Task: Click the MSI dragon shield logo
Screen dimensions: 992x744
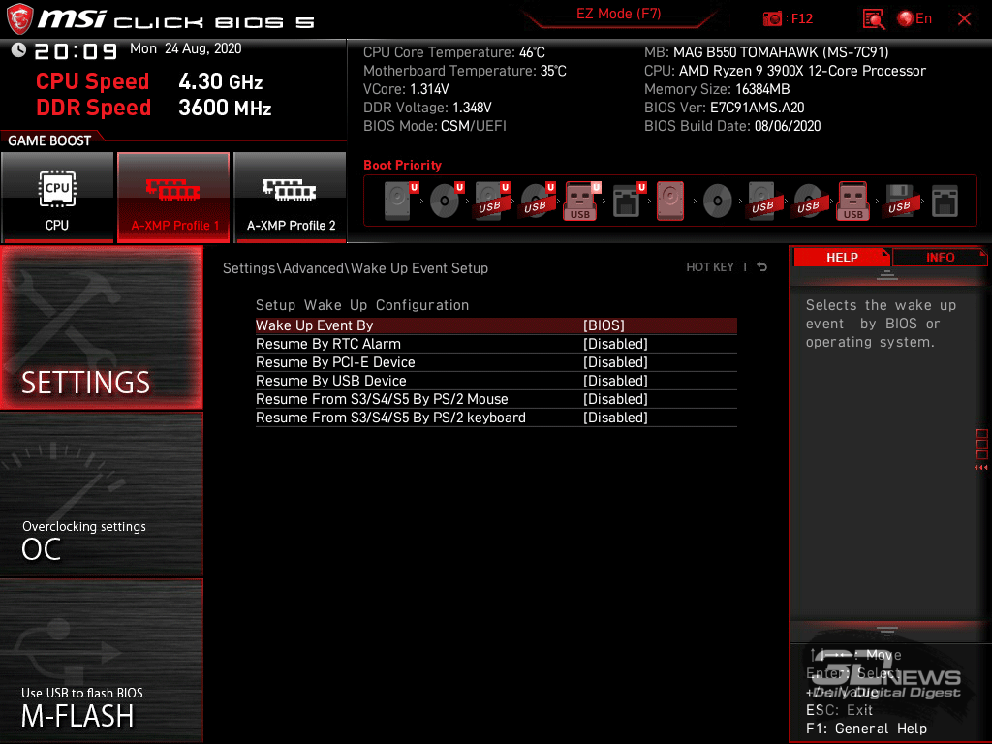Action: [19, 18]
